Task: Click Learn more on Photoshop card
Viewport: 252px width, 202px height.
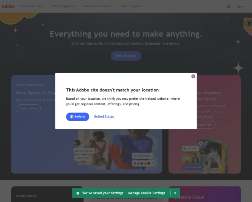Action: pyautogui.click(x=28, y=108)
